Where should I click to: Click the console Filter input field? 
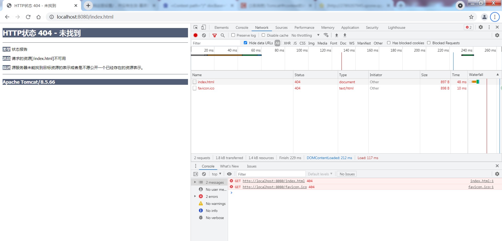(x=271, y=174)
